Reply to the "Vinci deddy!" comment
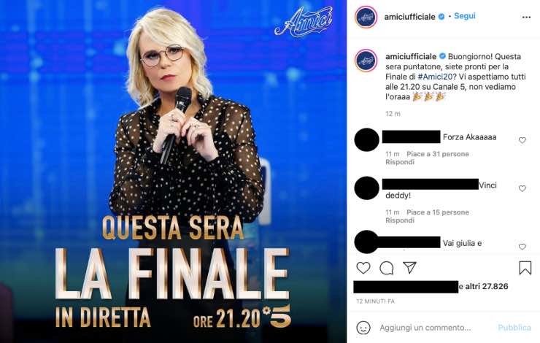 [400, 220]
